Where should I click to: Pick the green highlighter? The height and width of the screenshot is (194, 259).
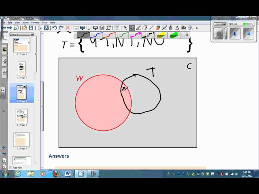click(174, 35)
